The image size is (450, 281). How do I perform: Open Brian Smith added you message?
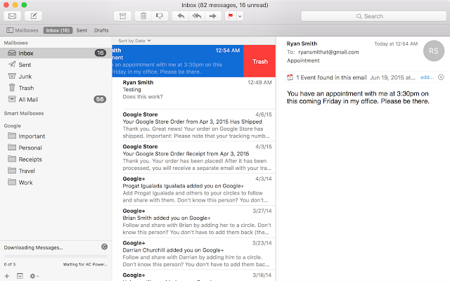194,221
